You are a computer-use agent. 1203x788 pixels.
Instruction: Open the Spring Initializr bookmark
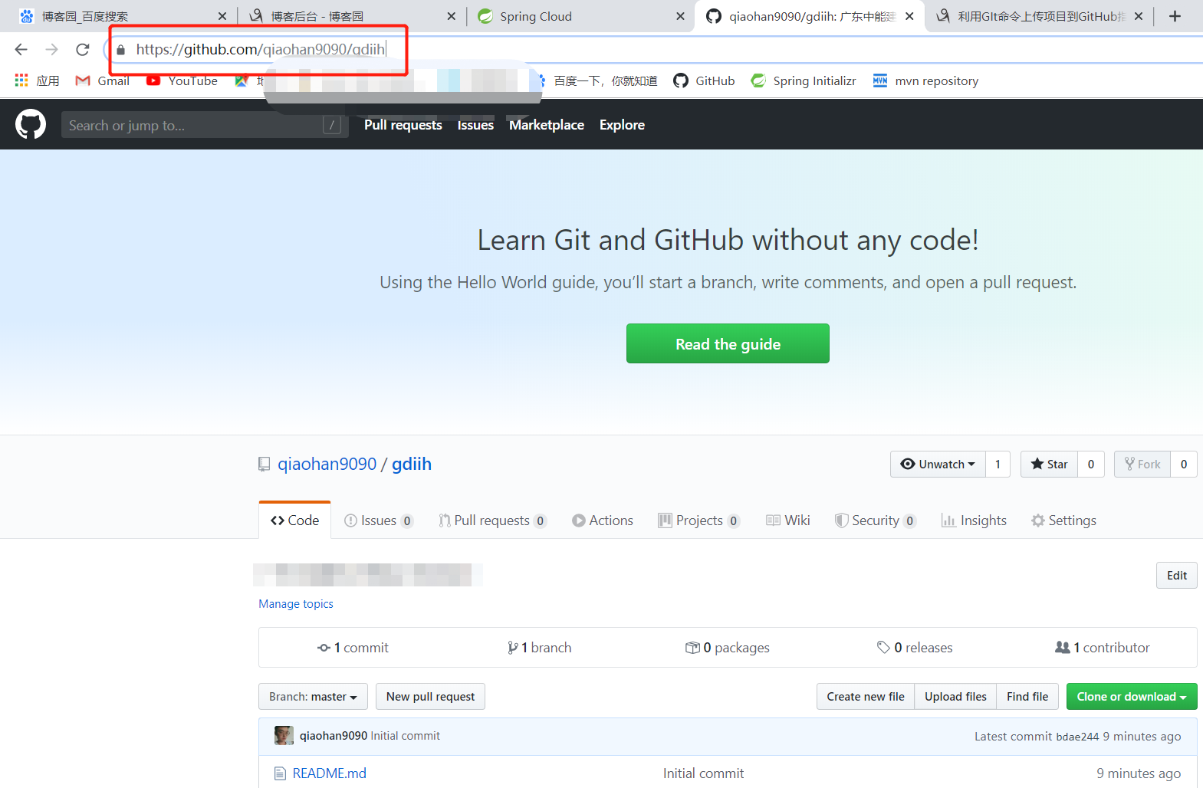[804, 80]
